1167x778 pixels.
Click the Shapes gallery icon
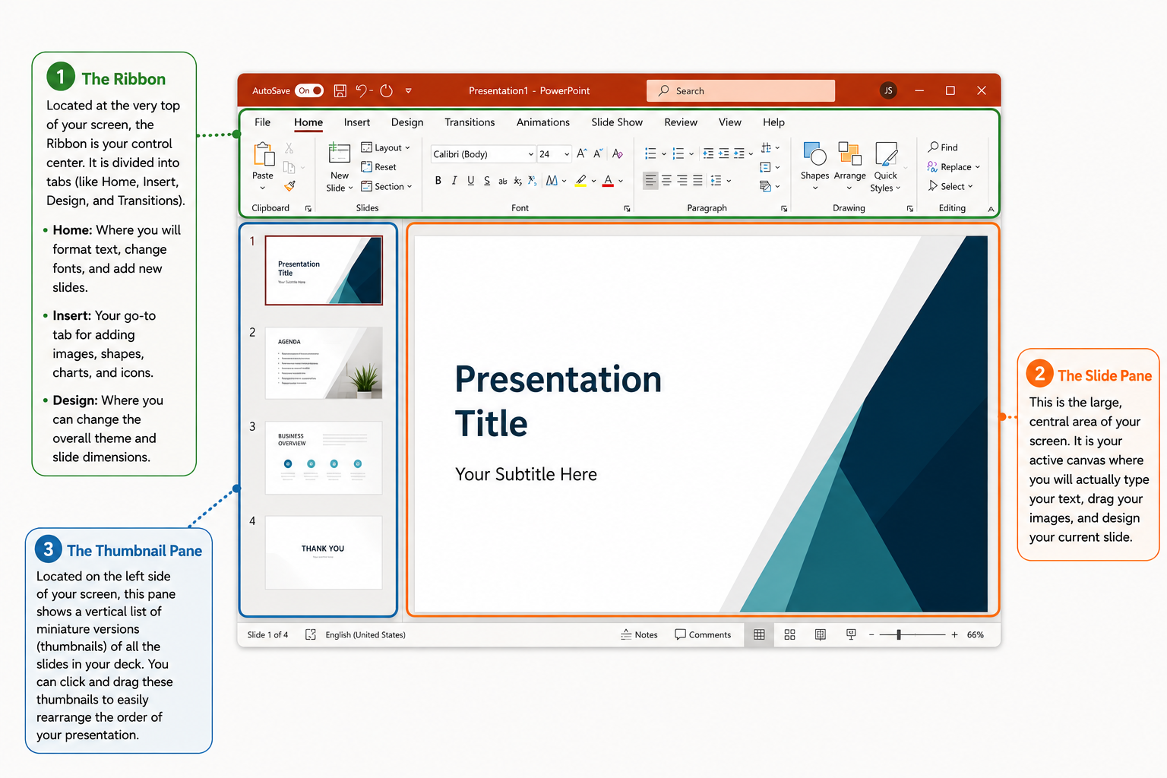tap(814, 153)
